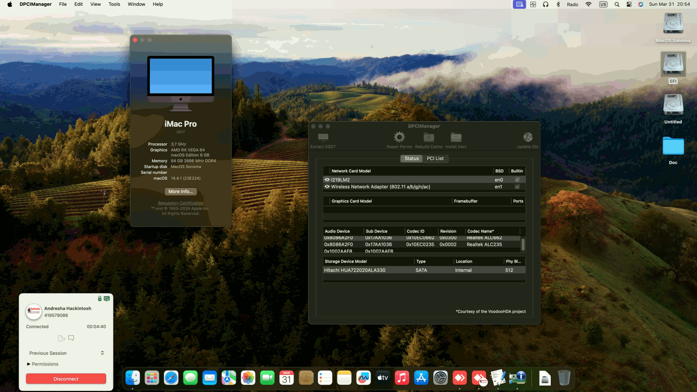
Task: Open Freeform from the dock
Action: tap(363, 378)
